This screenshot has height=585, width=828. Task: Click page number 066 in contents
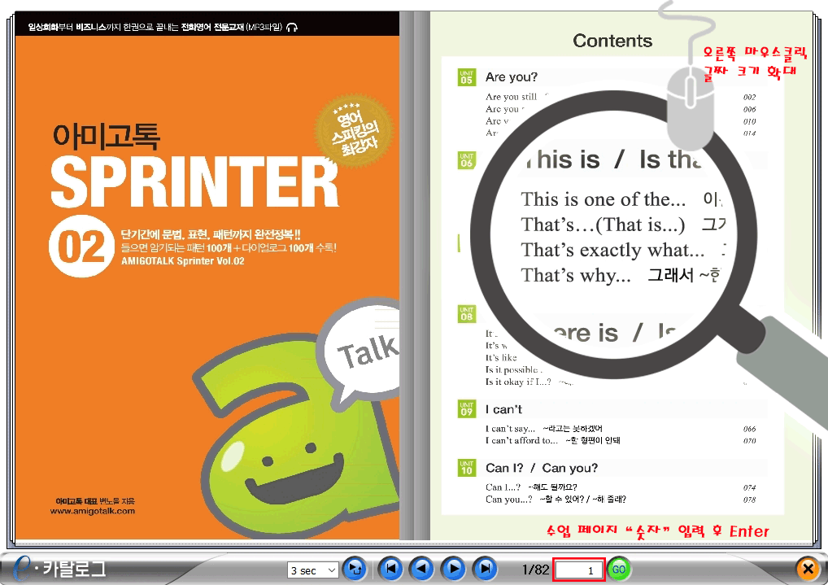coord(749,429)
